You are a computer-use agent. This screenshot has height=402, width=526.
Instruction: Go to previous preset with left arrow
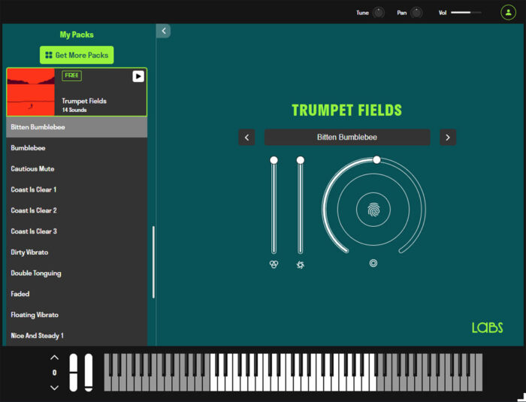coord(246,138)
